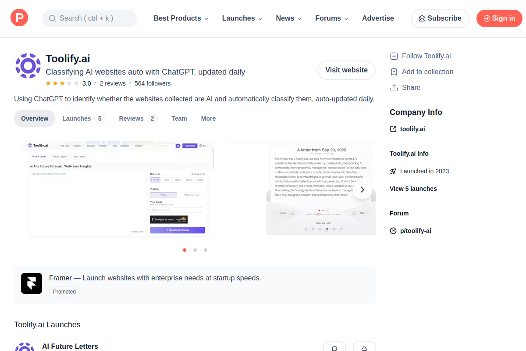The height and width of the screenshot is (351, 526).
Task: Open the News dropdown menu
Action: click(x=288, y=18)
